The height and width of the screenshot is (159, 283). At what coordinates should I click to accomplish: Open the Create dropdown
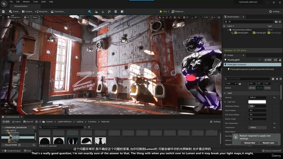[14, 12]
